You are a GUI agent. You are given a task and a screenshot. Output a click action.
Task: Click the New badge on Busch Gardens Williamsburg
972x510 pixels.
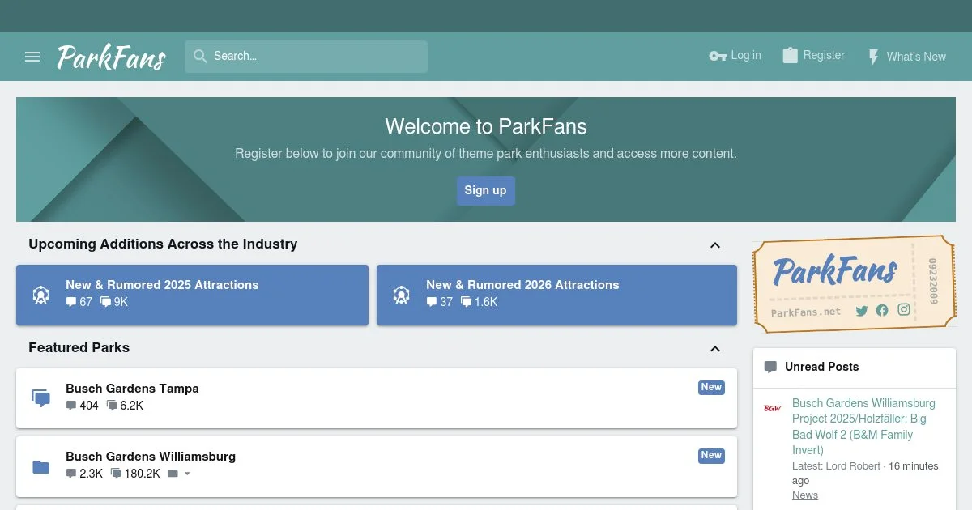[711, 456]
